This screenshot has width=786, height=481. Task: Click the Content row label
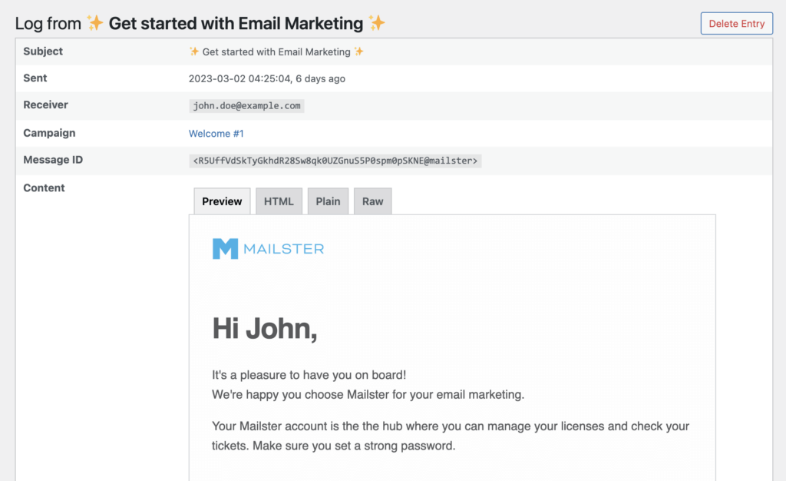[x=44, y=187]
